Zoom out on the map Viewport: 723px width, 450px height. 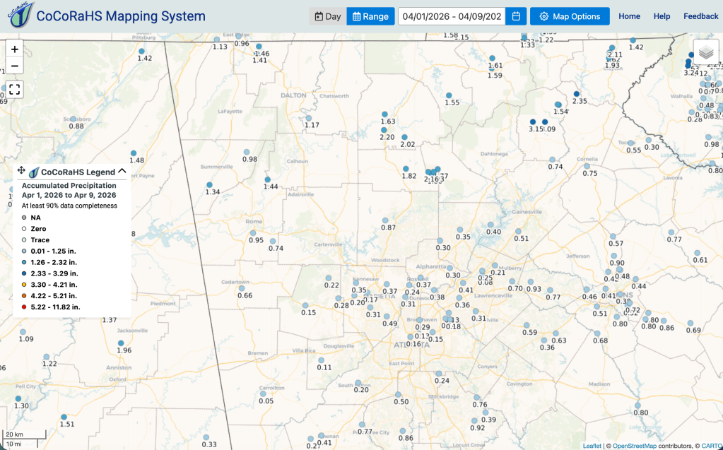pos(15,66)
